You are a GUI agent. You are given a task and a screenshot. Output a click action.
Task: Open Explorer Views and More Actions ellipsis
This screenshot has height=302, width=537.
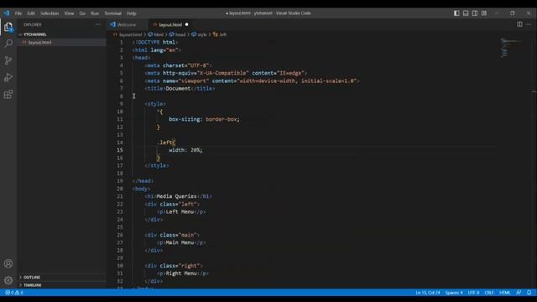(98, 24)
